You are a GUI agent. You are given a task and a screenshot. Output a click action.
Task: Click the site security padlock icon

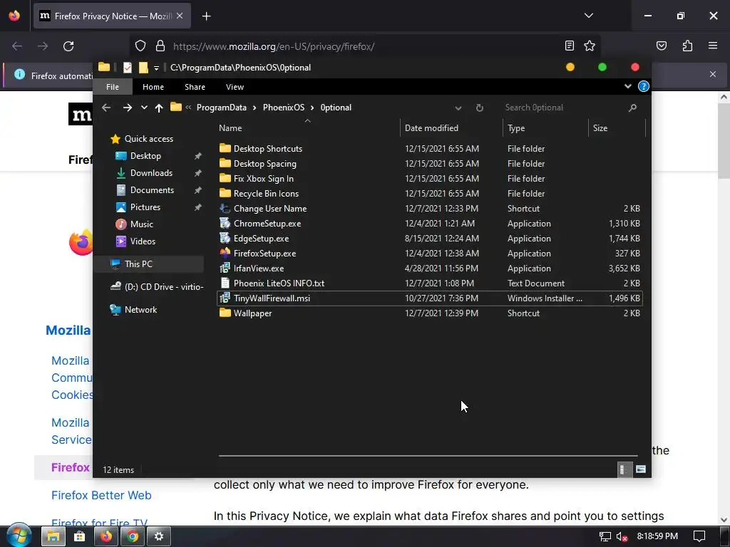point(160,46)
